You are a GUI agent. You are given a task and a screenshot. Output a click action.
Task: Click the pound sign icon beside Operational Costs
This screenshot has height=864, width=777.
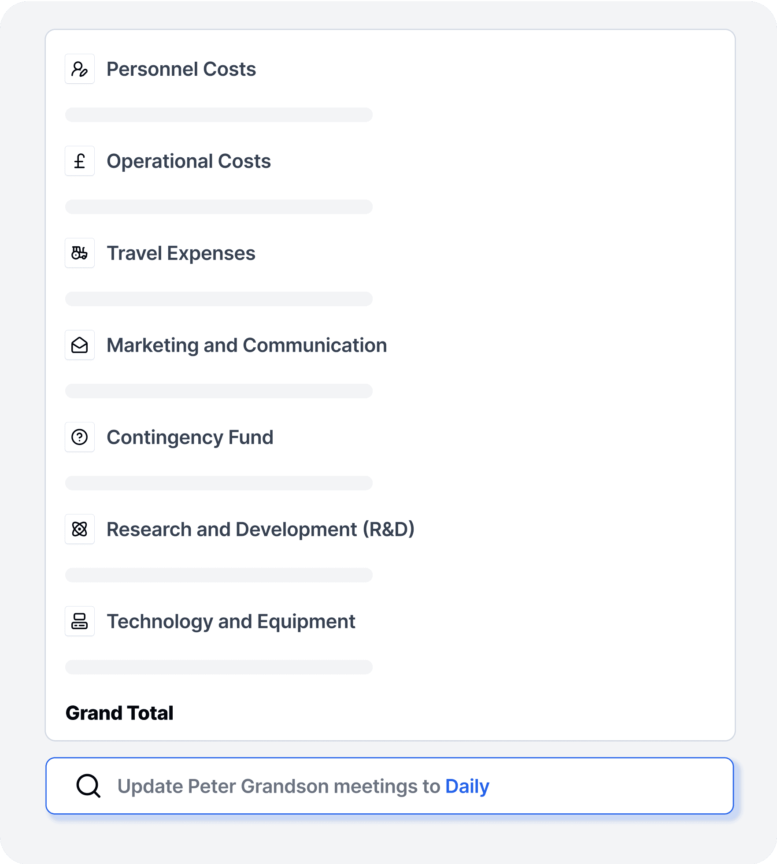click(80, 161)
